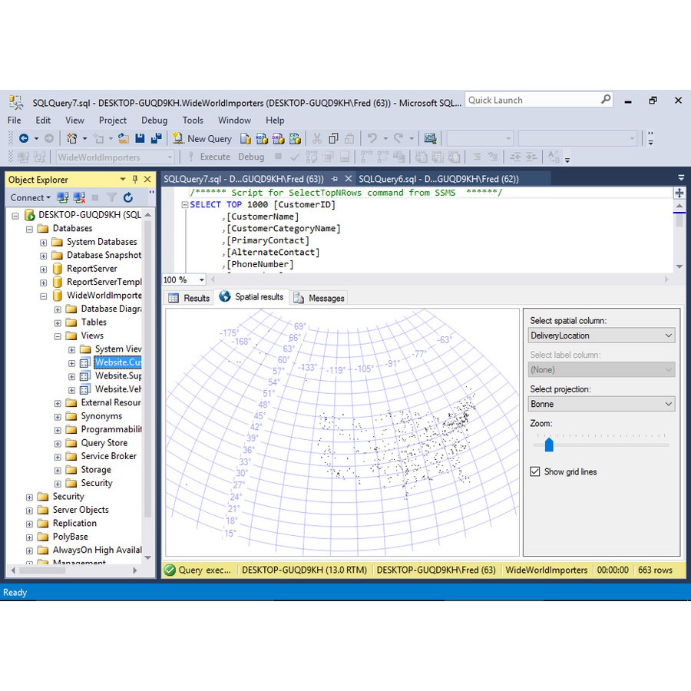Collapse the SELECT statement outline in editor
The image size is (691, 691).
pyautogui.click(x=185, y=205)
